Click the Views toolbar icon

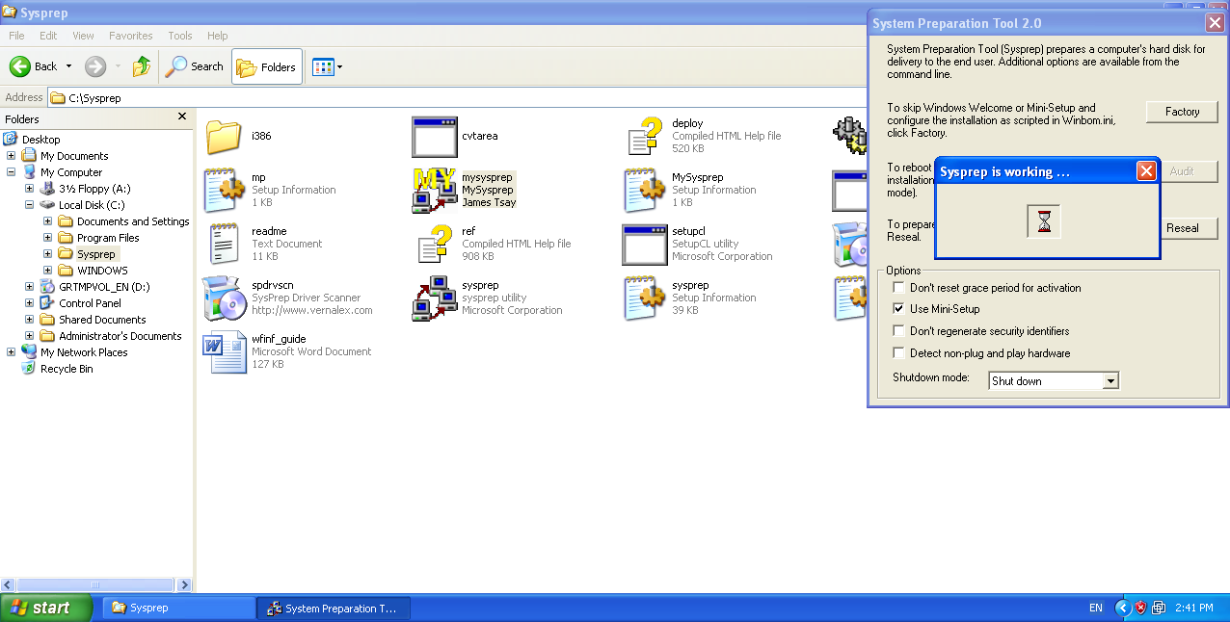click(322, 67)
